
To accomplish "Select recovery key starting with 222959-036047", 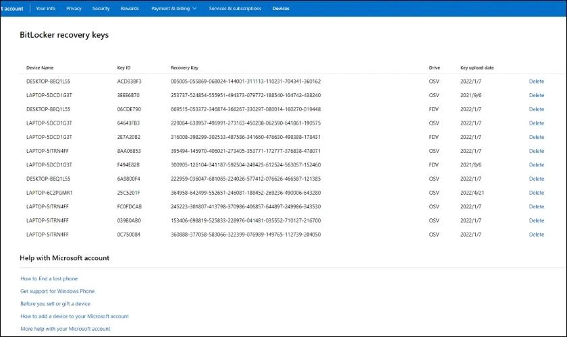I will click(x=246, y=179).
